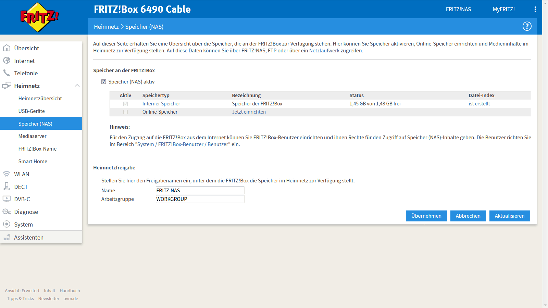This screenshot has width=548, height=308.
Task: Open the Handbuch footer link
Action: click(x=70, y=291)
